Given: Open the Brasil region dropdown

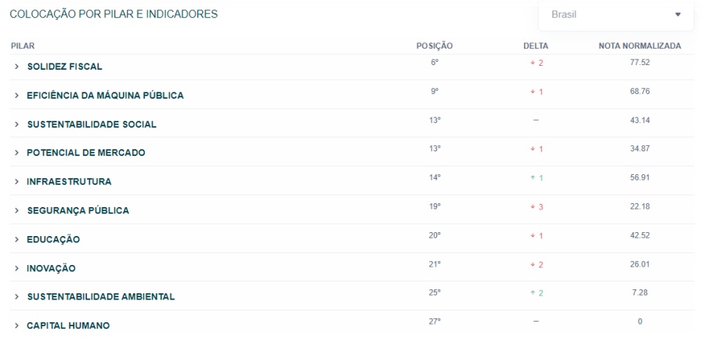Looking at the screenshot, I should click(616, 15).
